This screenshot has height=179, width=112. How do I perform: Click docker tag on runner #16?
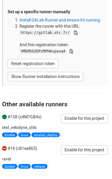point(10,166)
